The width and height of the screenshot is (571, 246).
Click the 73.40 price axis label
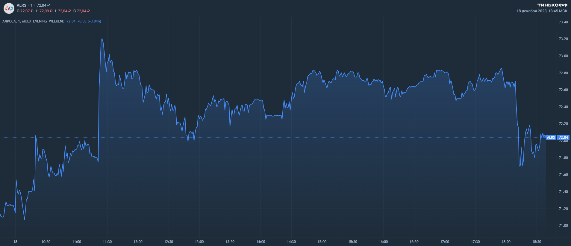click(x=563, y=22)
